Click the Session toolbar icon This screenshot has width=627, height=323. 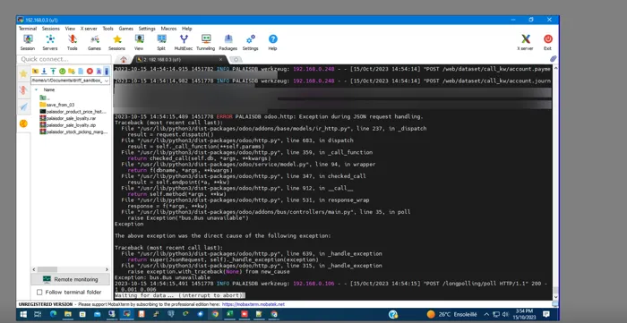pos(28,42)
